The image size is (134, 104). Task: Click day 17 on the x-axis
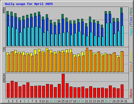(x=71, y=101)
